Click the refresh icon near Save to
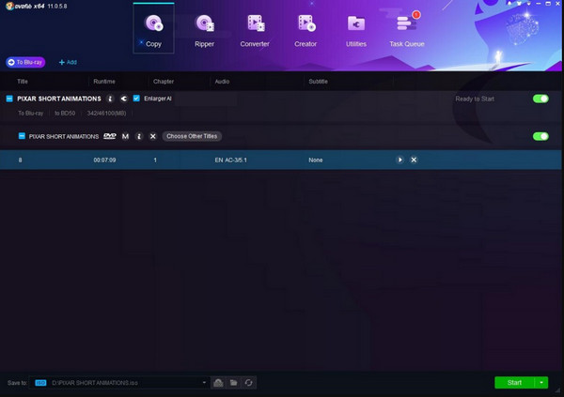The width and height of the screenshot is (564, 397). [248, 383]
